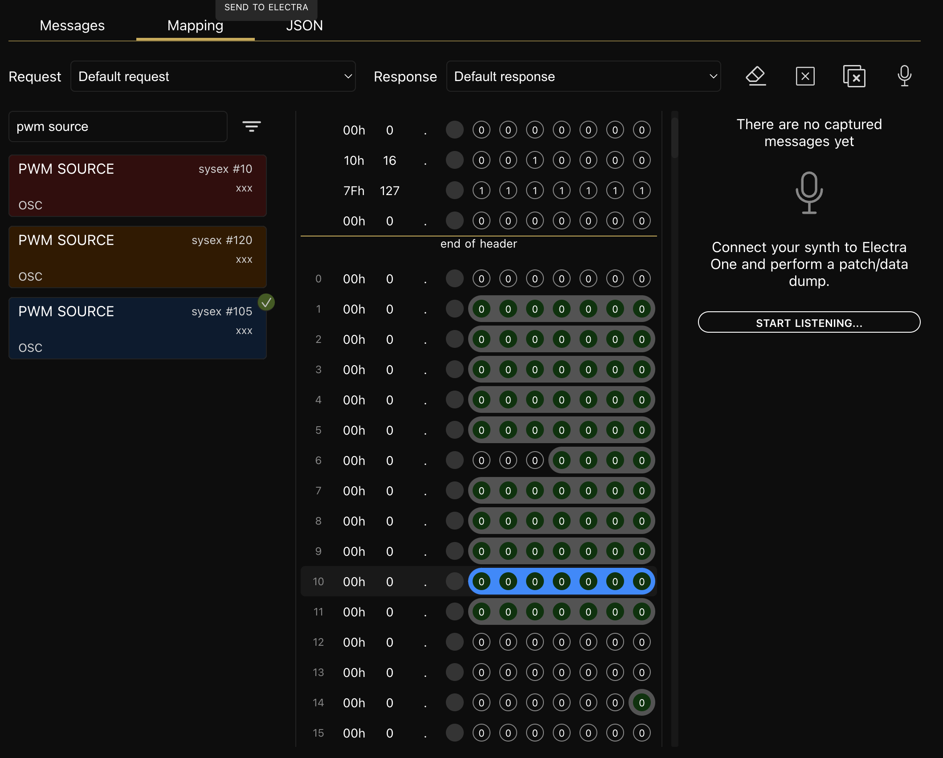Click the boxed X delete icon
The width and height of the screenshot is (943, 758).
pyautogui.click(x=805, y=76)
